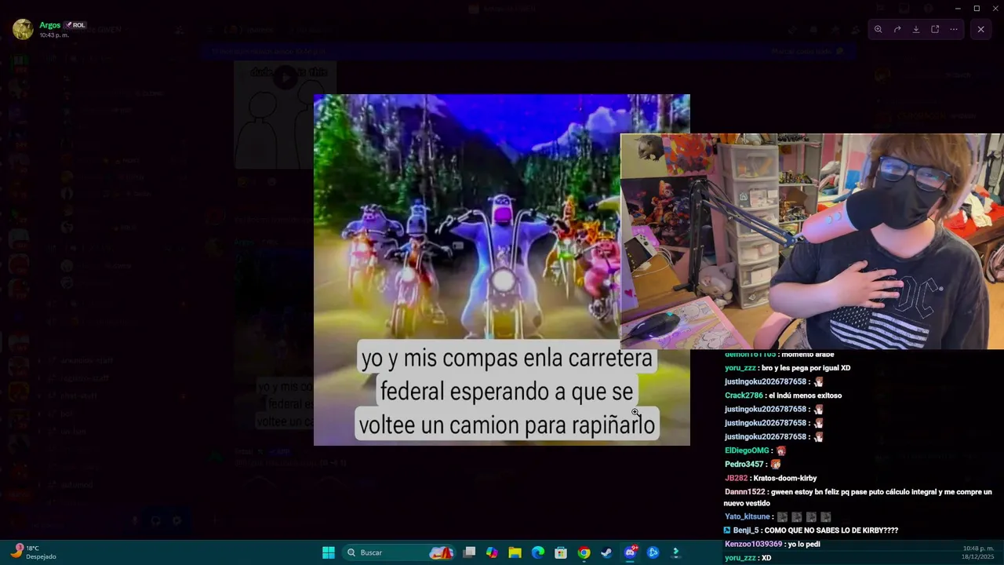Open image in browser via external link icon
1004x565 pixels.
[935, 29]
